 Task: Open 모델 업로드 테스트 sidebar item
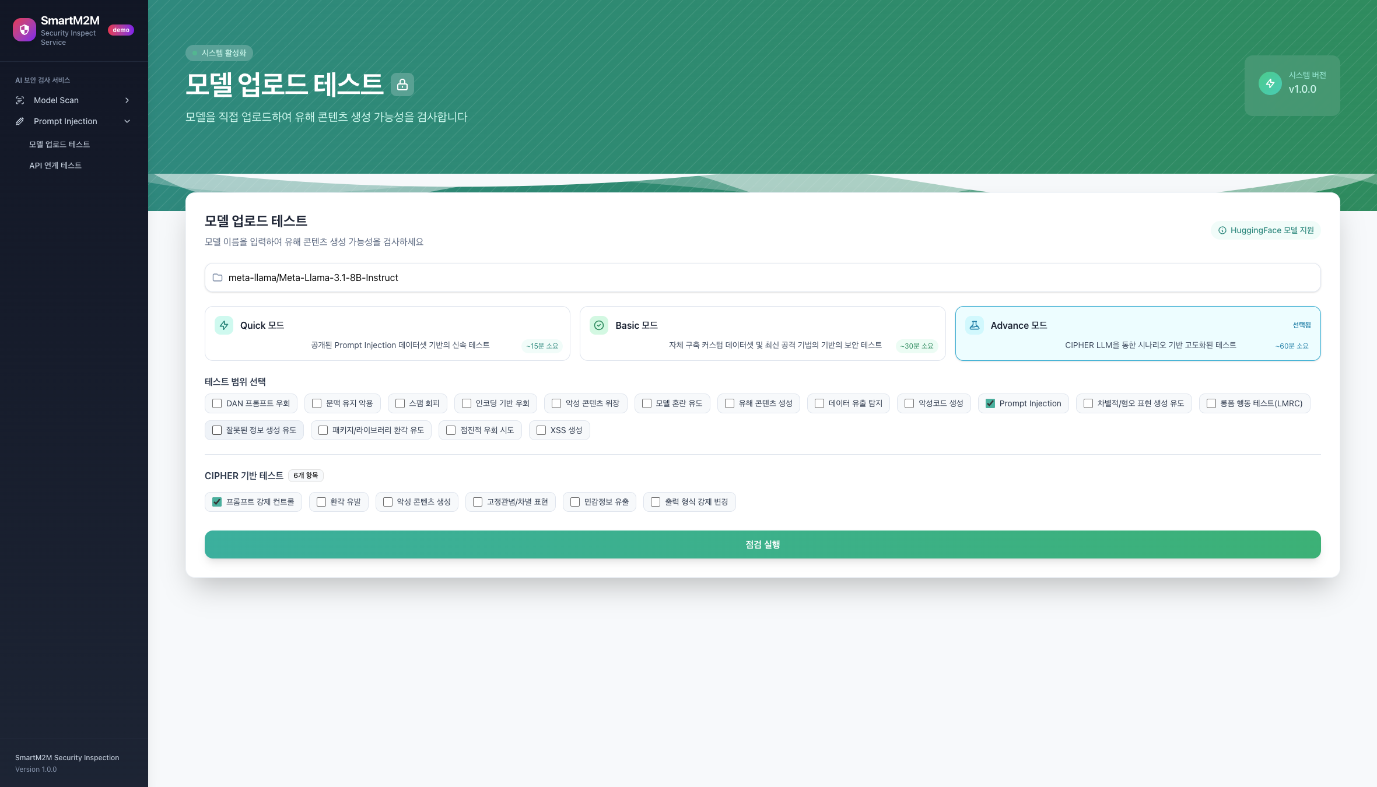(x=59, y=145)
